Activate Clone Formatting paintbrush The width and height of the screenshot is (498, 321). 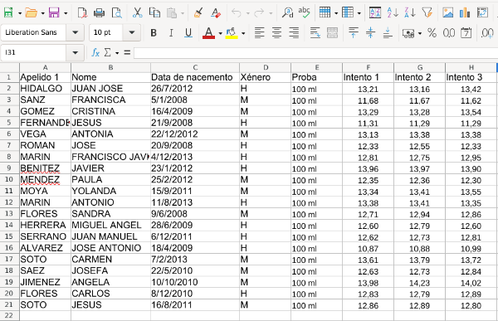(x=198, y=13)
